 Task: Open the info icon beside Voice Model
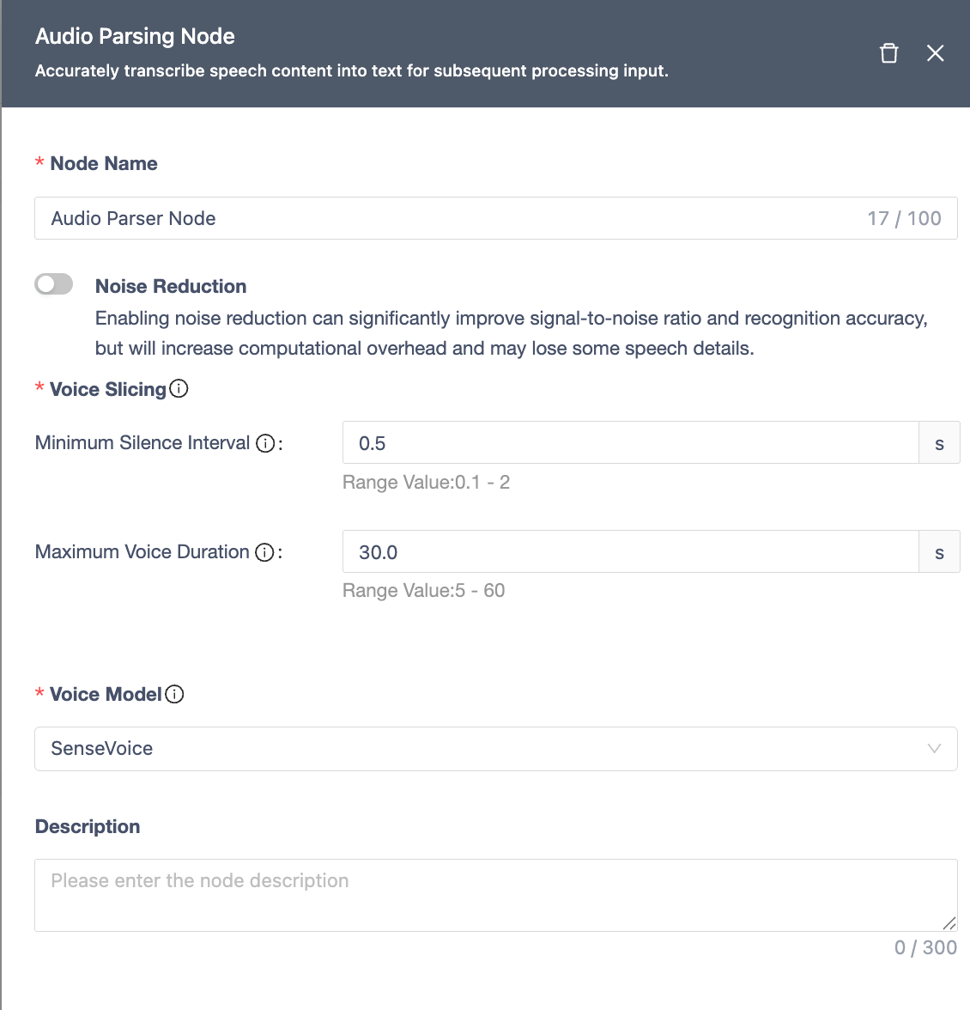click(174, 694)
